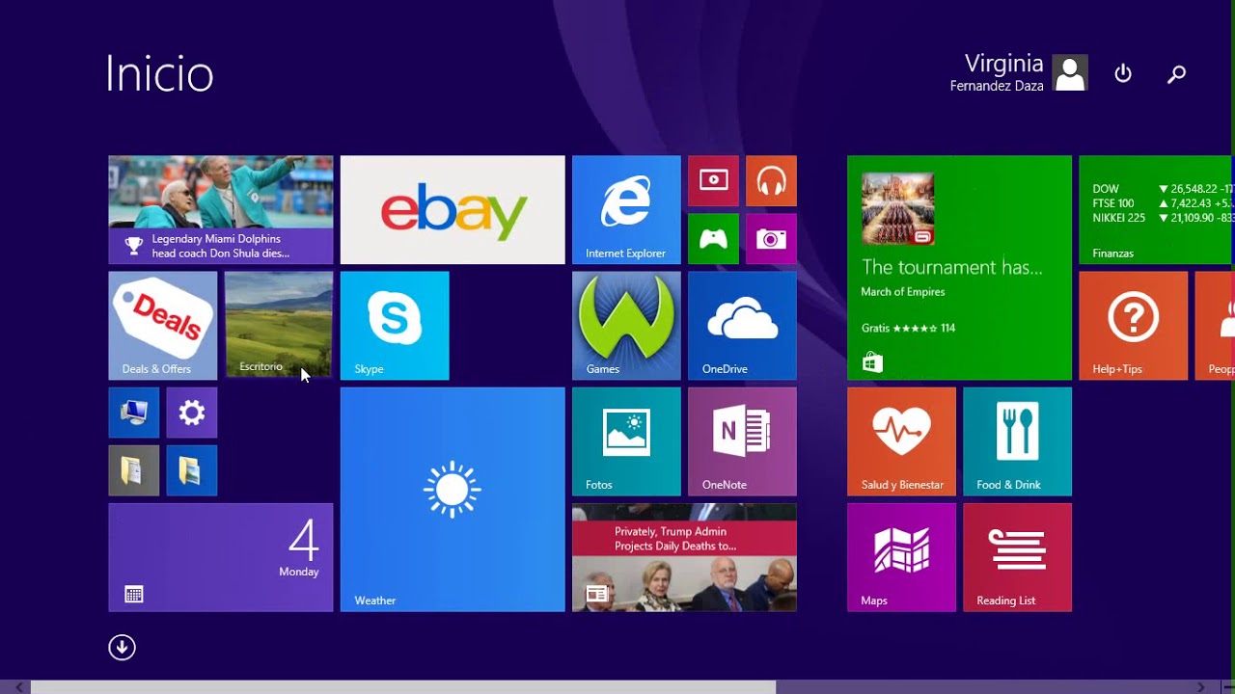
Task: Open the folder tile with gray background
Action: click(134, 470)
